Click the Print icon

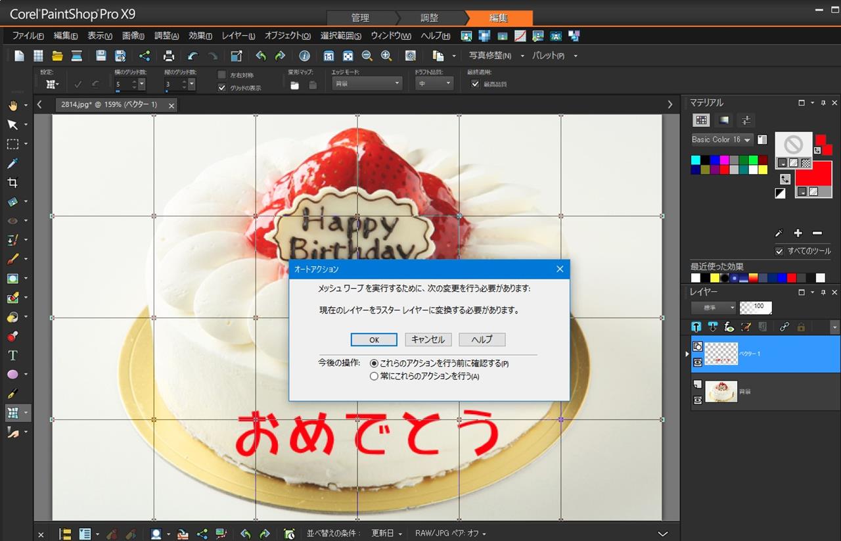tap(169, 56)
